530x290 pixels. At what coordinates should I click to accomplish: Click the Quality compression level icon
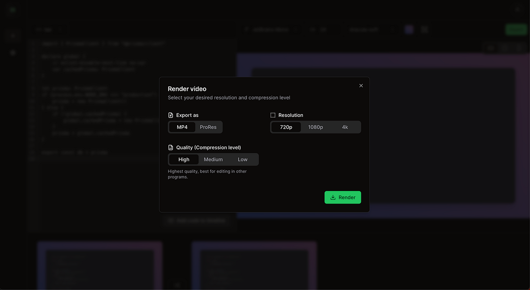coord(171,148)
